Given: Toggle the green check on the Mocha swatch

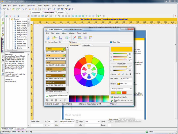Looking at the screenshot, I should click(64, 76).
